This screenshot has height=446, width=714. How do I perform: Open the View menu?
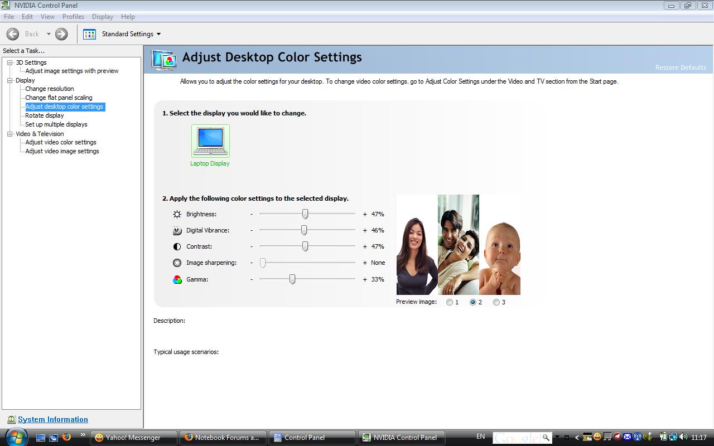[47, 17]
